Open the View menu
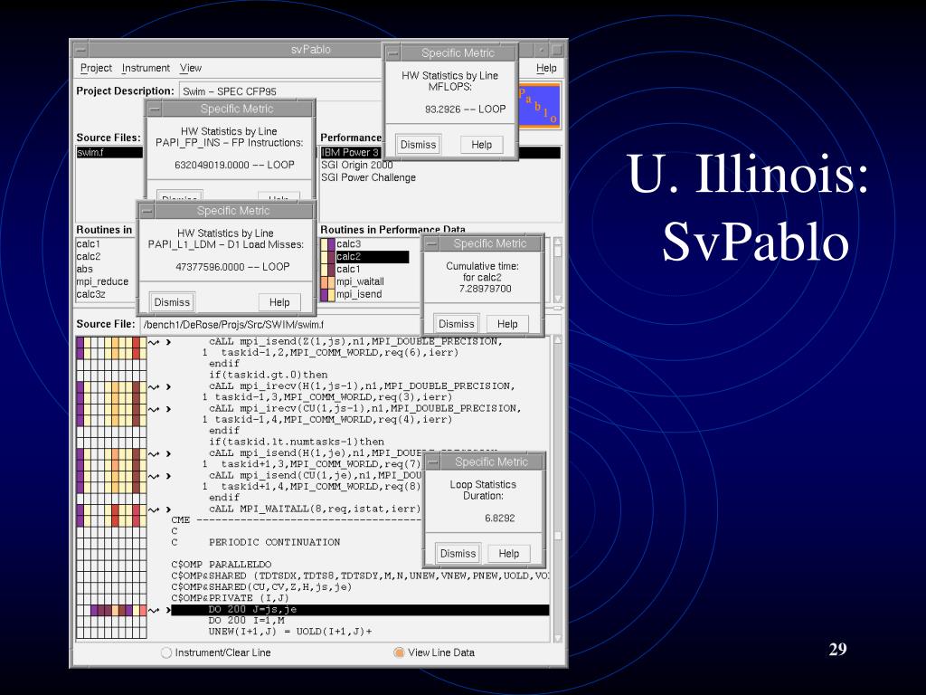This screenshot has height=695, width=926. [x=190, y=68]
